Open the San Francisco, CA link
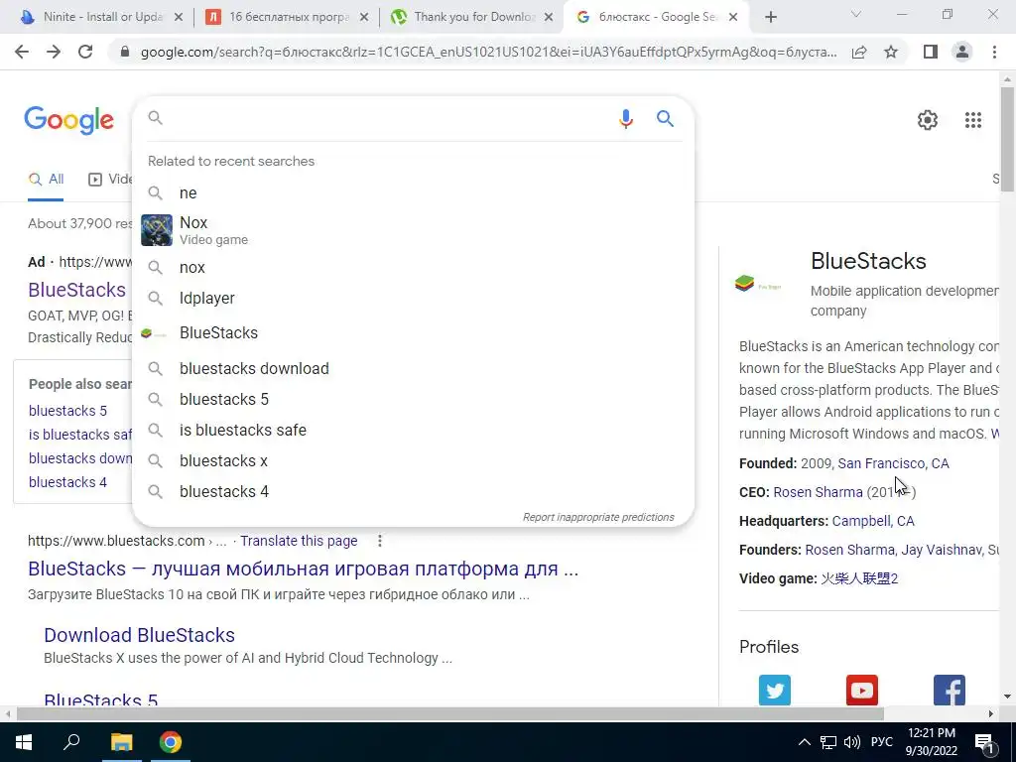Image resolution: width=1016 pixels, height=762 pixels. (893, 463)
